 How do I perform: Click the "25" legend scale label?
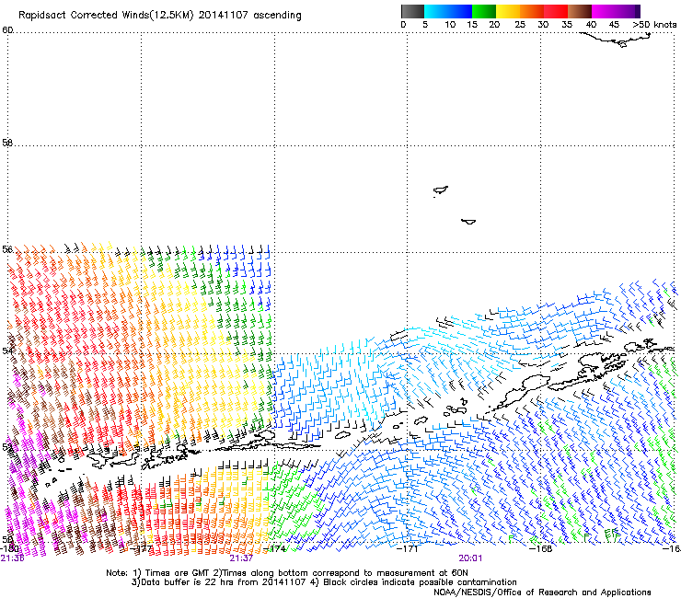point(520,25)
